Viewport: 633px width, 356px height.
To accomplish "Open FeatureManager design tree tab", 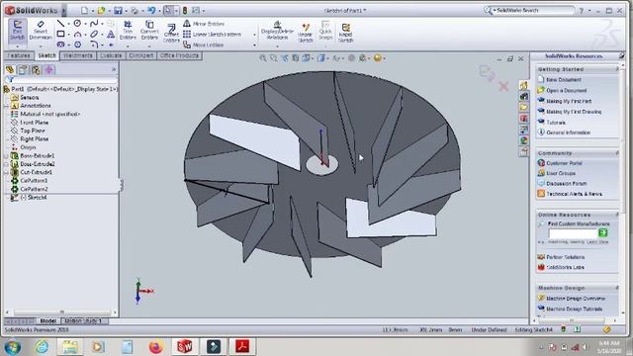I will pos(10,70).
